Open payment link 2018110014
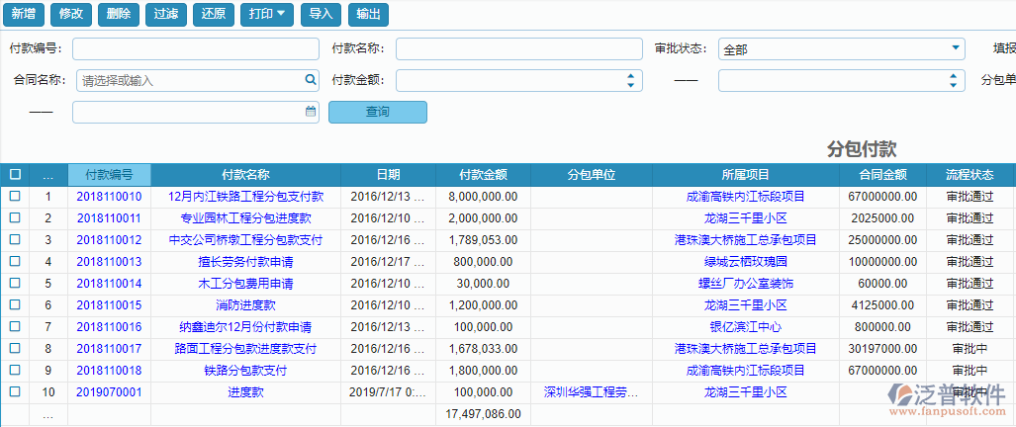1016x427 pixels. pyautogui.click(x=109, y=284)
